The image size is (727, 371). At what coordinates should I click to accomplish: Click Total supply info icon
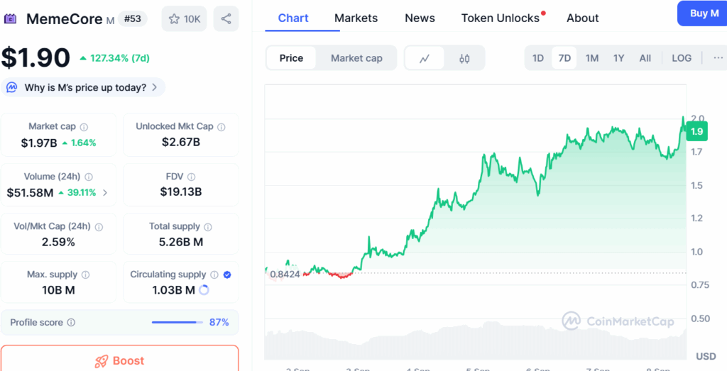click(208, 227)
